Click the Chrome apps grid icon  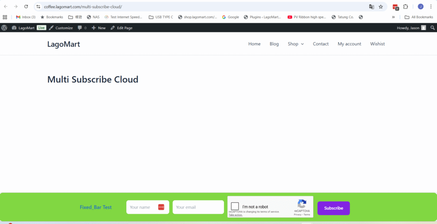5,17
